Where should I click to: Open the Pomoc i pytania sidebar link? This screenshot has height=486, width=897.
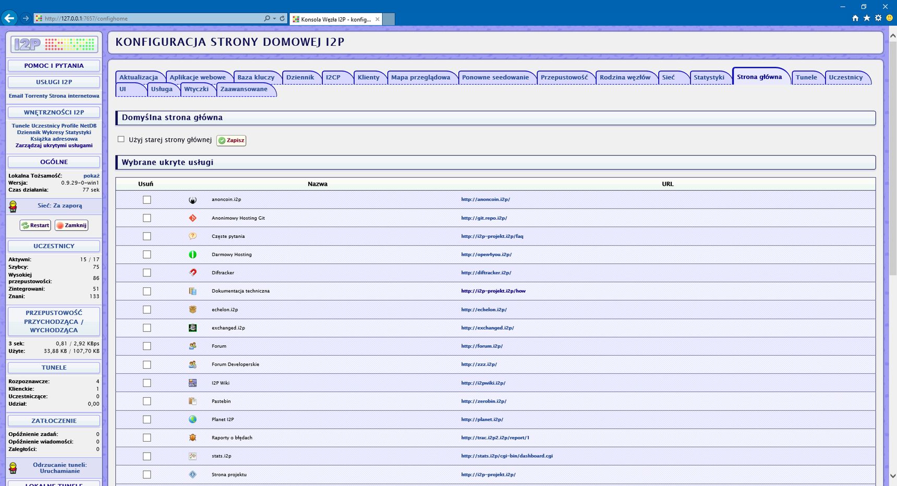(x=54, y=66)
